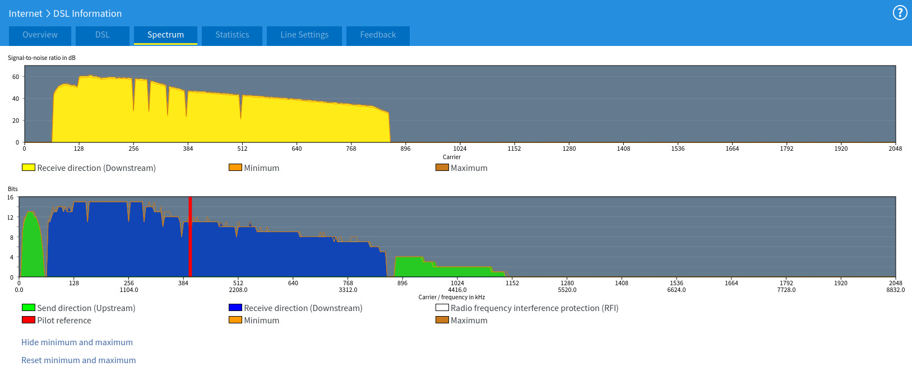Click the DSL Information breadcrumb title

pyautogui.click(x=87, y=13)
